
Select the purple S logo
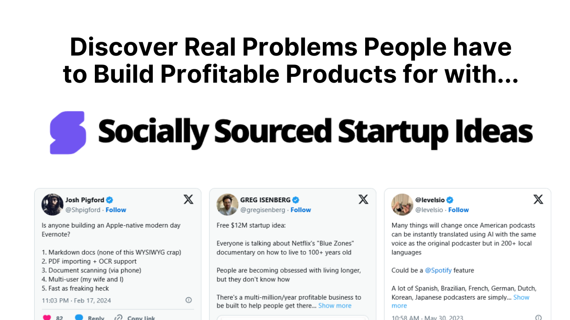pos(67,132)
